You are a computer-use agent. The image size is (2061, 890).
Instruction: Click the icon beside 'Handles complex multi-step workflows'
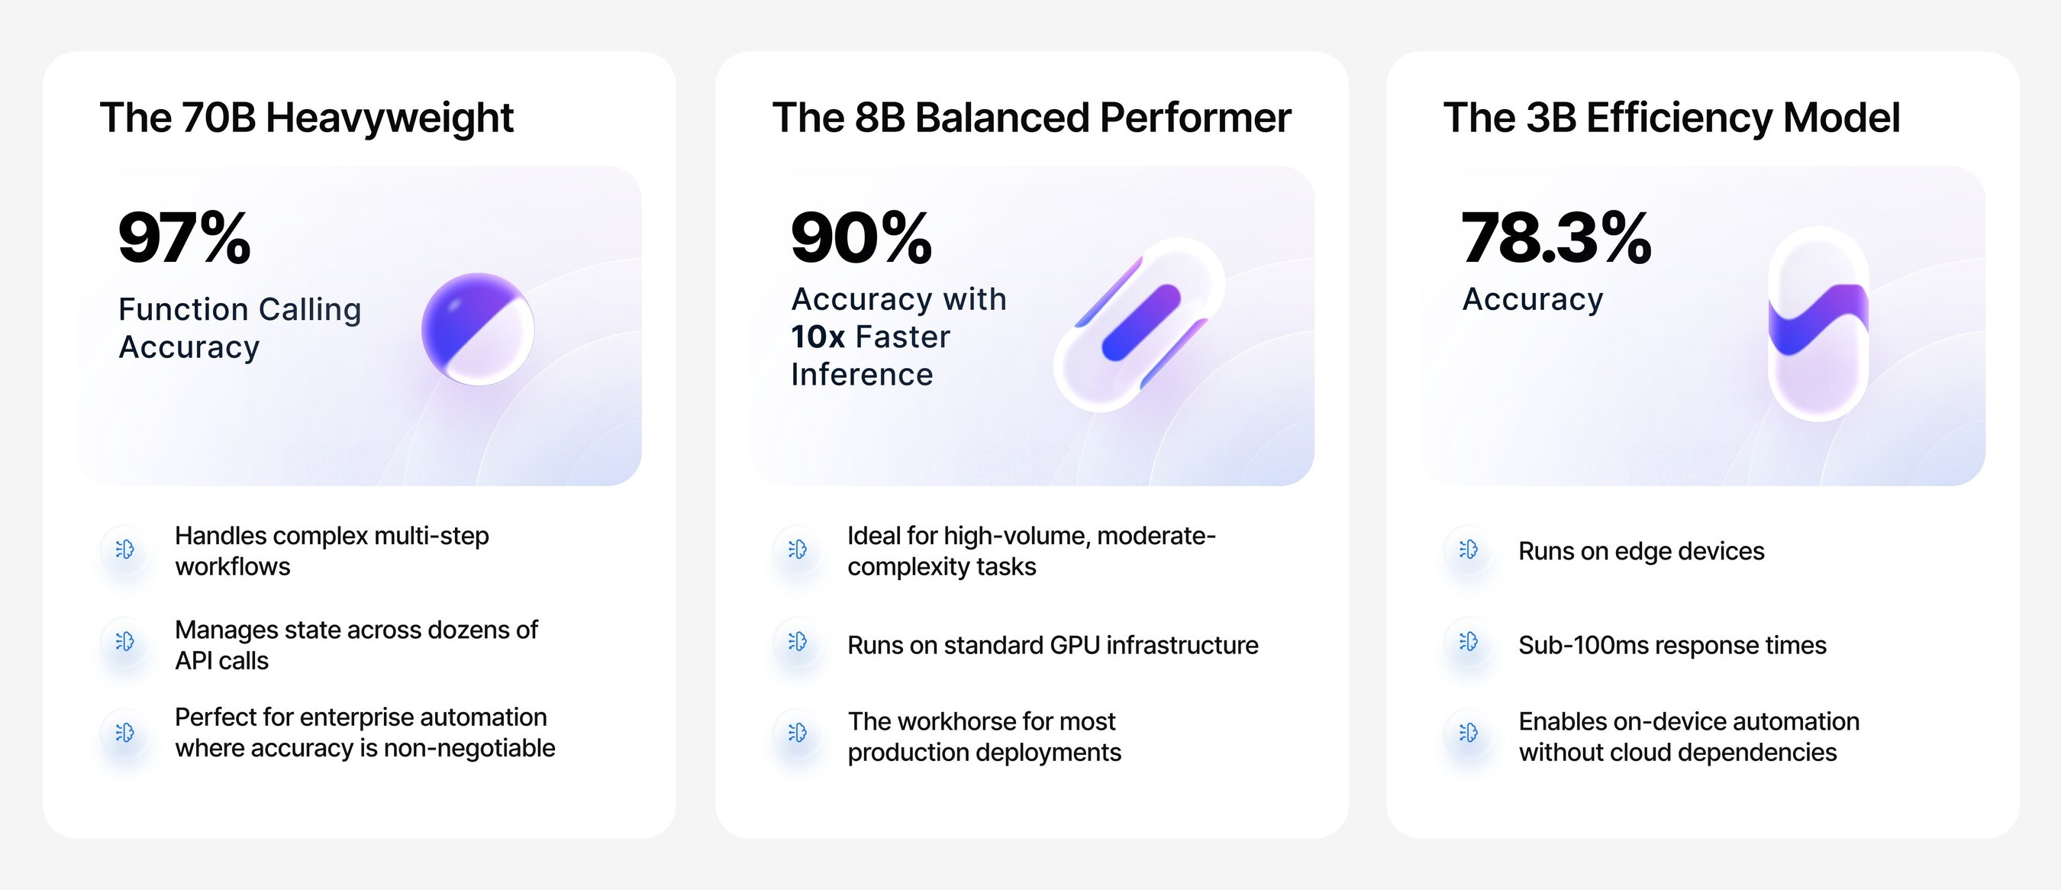[126, 550]
